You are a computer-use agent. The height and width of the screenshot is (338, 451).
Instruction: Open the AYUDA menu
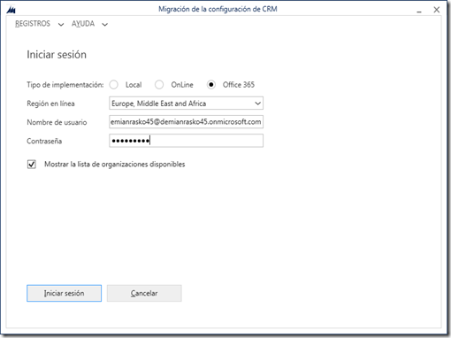tap(83, 24)
